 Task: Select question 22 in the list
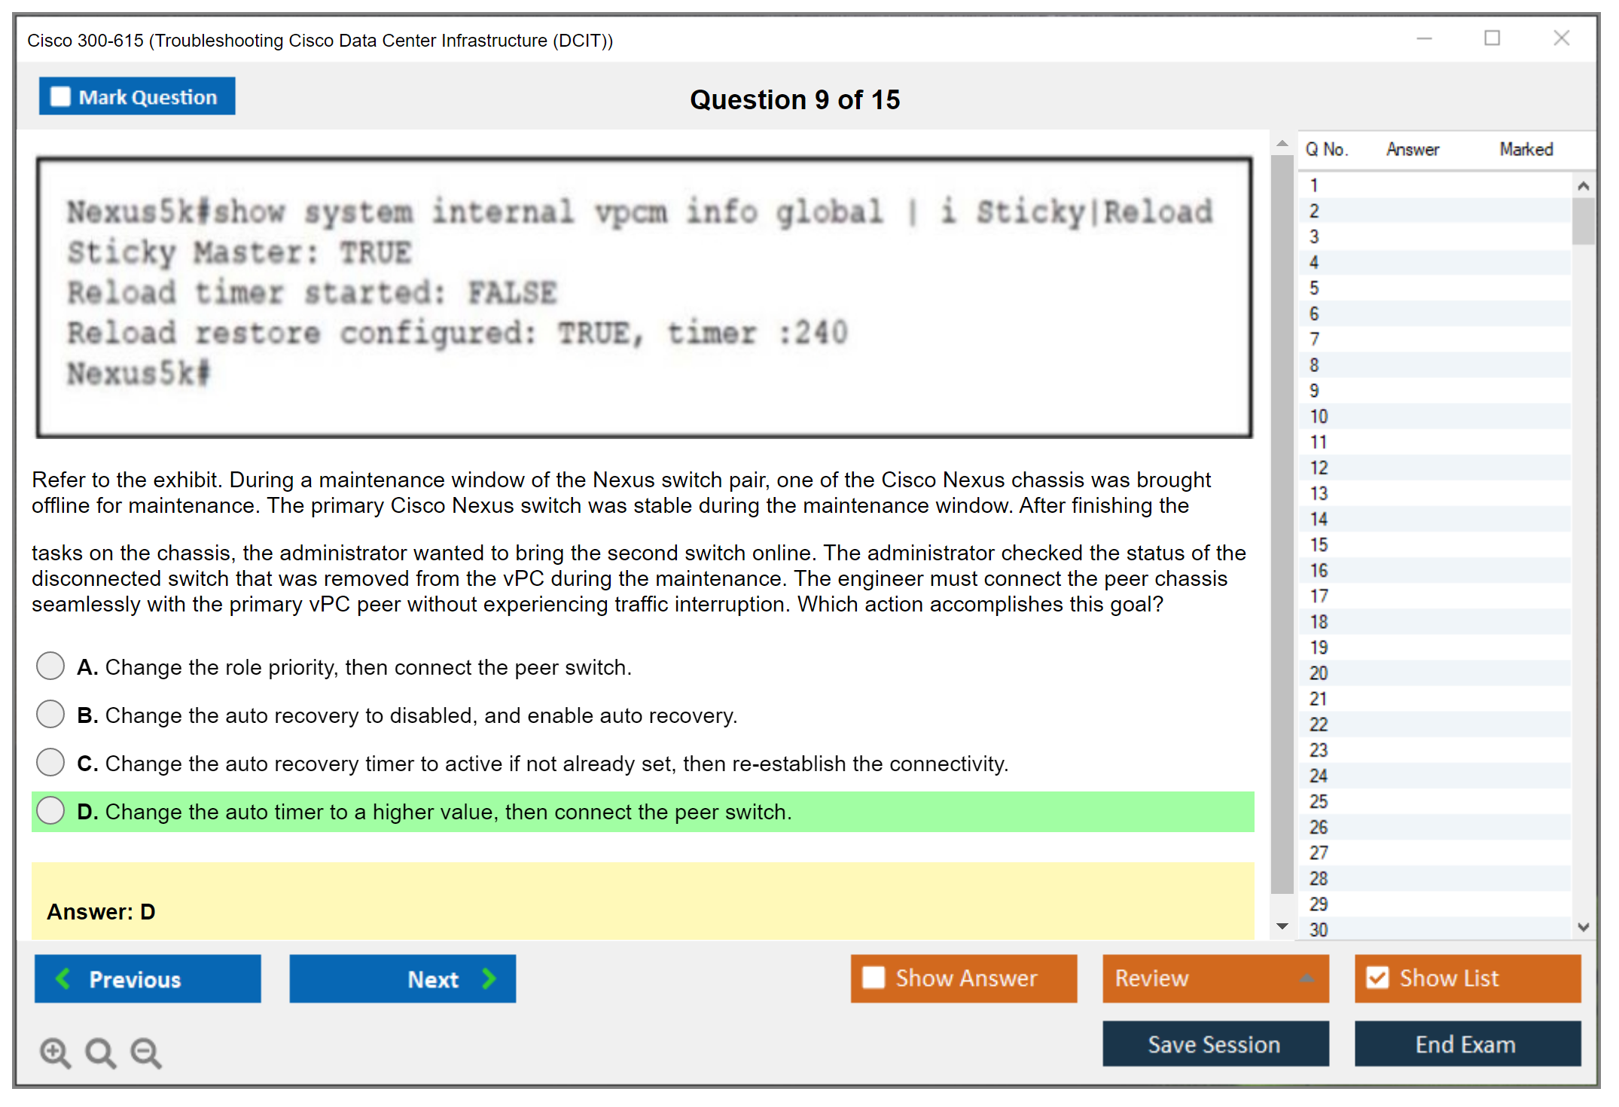click(1319, 724)
